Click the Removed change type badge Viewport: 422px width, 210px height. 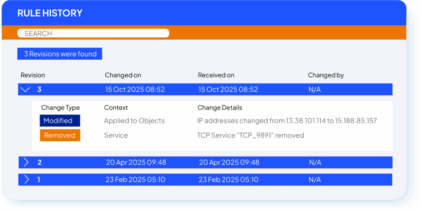click(x=60, y=135)
